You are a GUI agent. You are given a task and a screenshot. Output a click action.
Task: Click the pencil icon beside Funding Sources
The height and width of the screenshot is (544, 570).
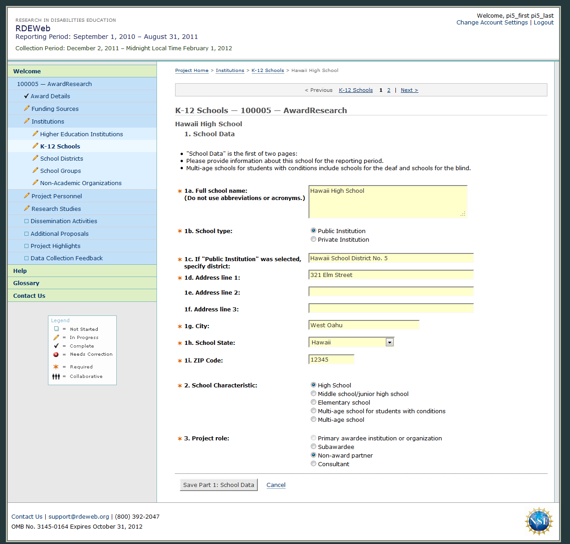point(27,109)
